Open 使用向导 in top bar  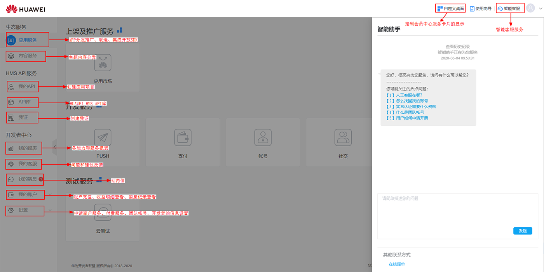coord(481,9)
